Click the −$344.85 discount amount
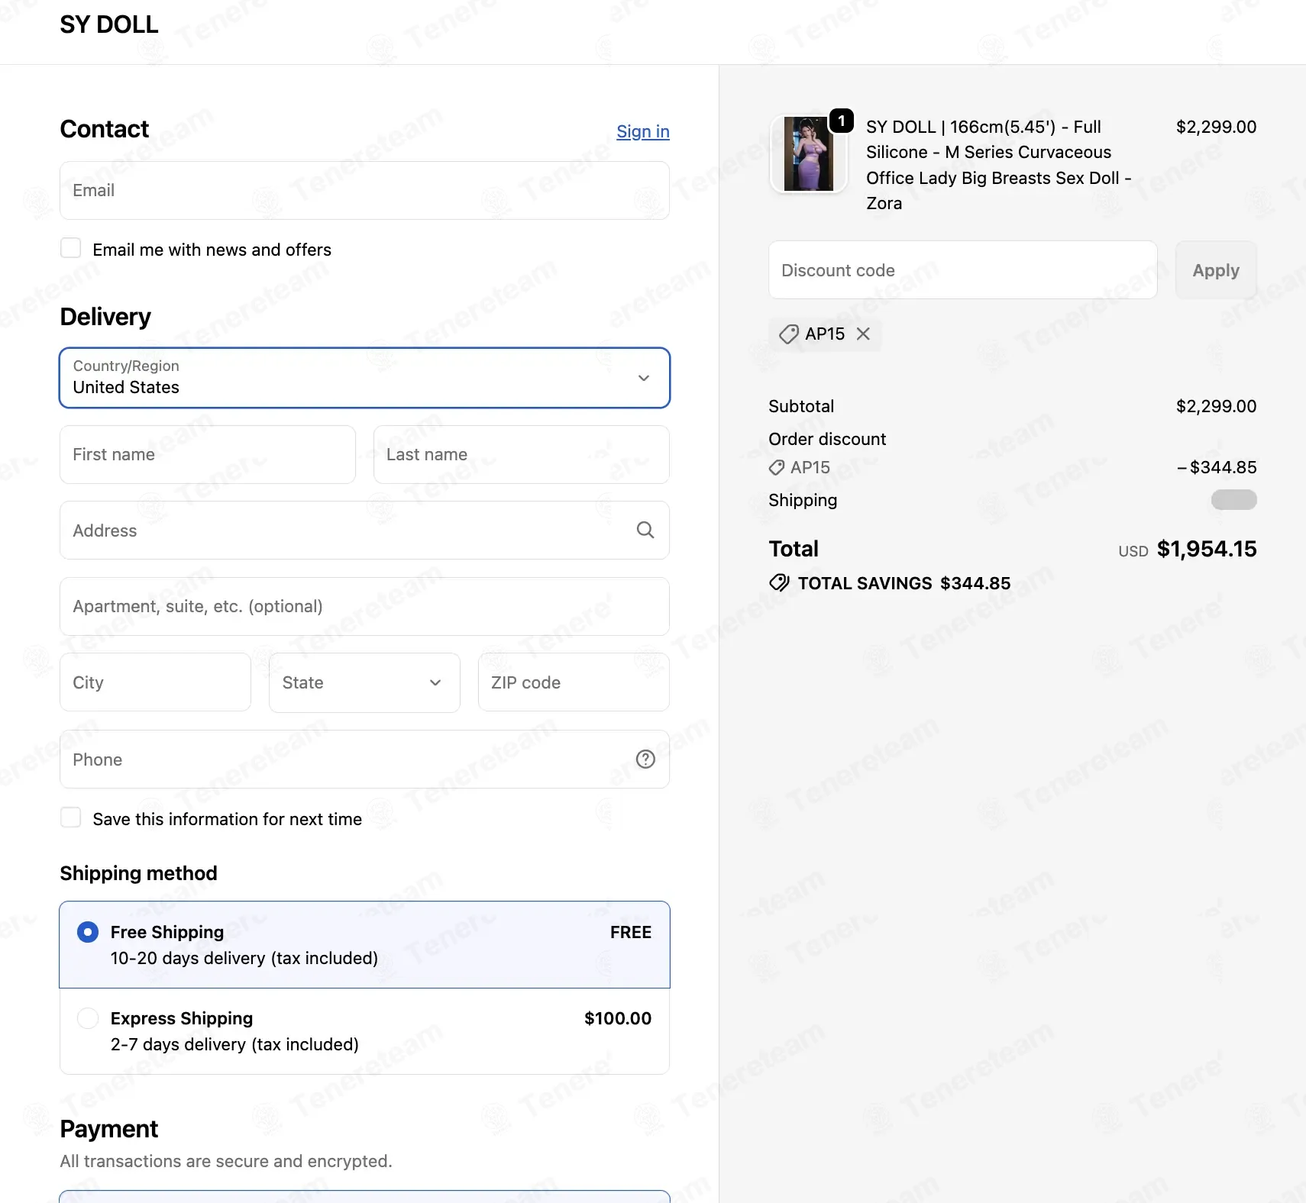The image size is (1306, 1203). (x=1217, y=467)
